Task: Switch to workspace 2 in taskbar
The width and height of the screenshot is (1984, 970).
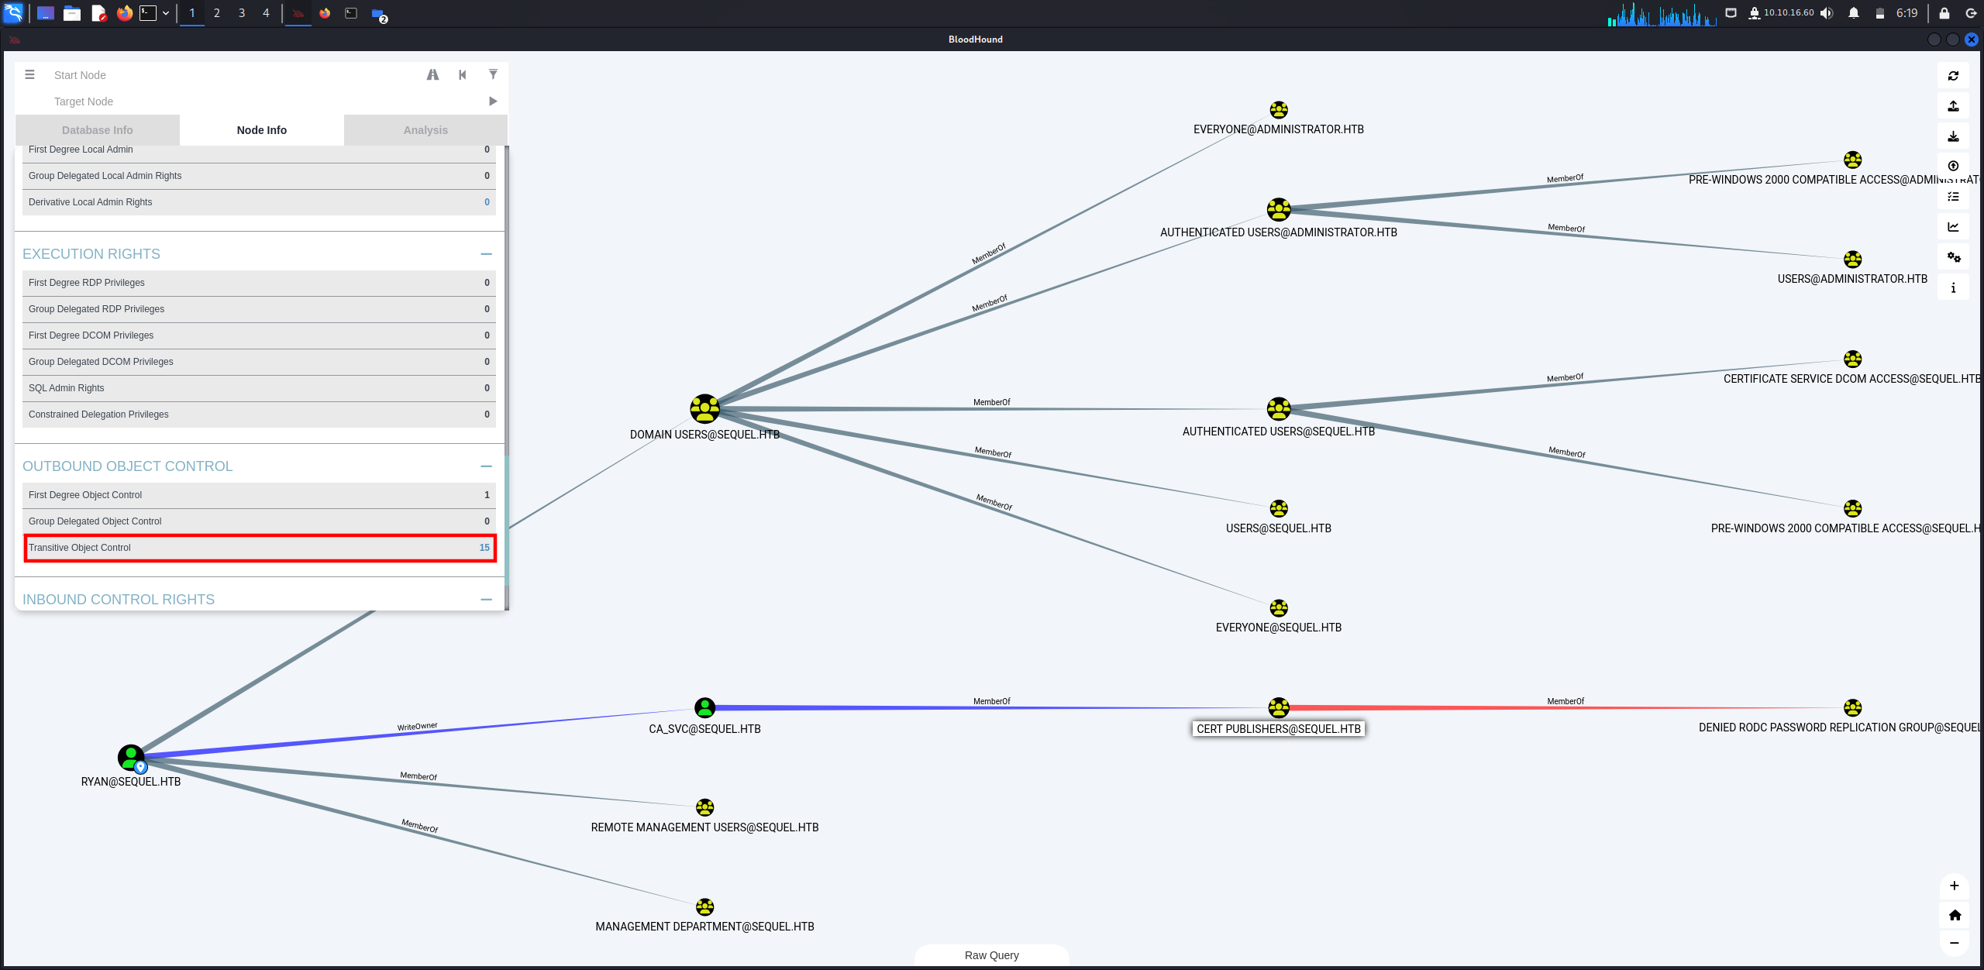Action: tap(217, 13)
